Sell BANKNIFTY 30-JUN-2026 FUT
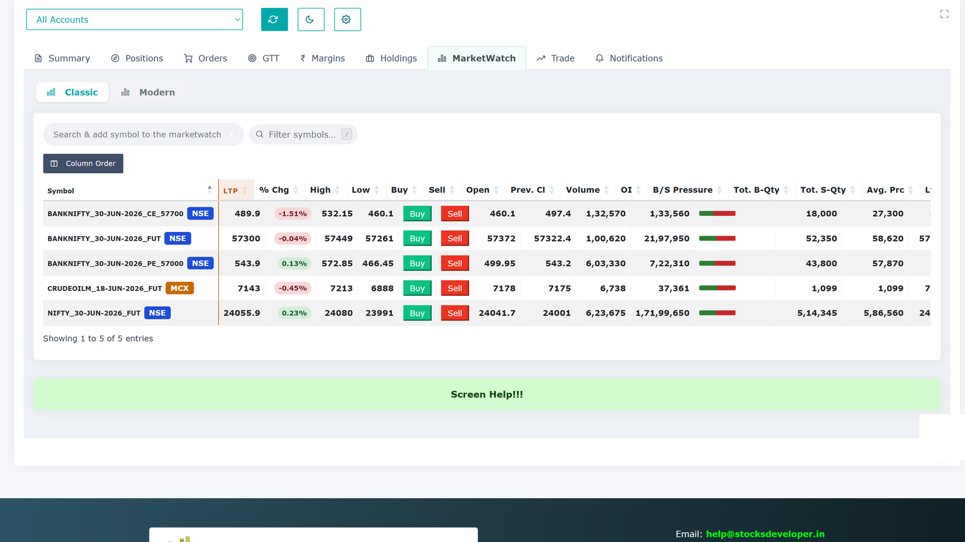 455,238
